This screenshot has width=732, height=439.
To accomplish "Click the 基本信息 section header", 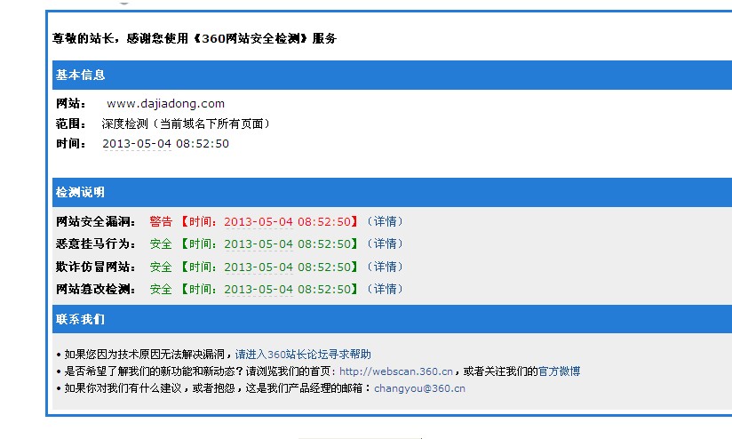I will click(81, 75).
